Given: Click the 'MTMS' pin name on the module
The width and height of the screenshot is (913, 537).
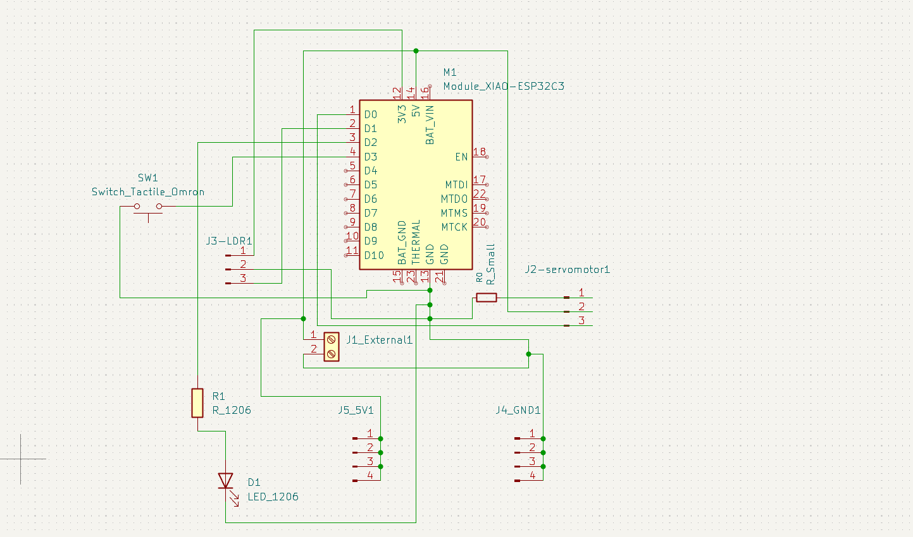Looking at the screenshot, I should pyautogui.click(x=454, y=213).
